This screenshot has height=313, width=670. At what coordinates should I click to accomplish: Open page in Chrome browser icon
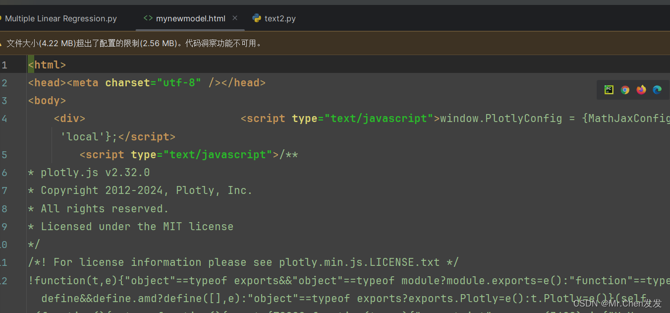point(625,90)
